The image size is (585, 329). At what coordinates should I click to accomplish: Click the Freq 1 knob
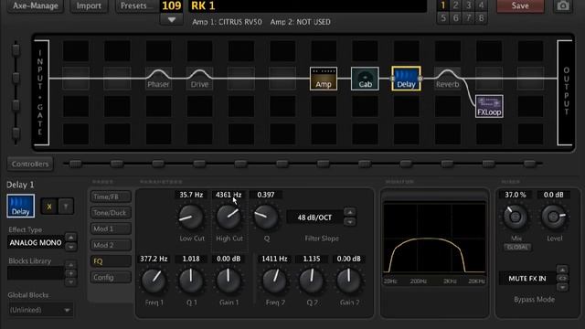[154, 281]
